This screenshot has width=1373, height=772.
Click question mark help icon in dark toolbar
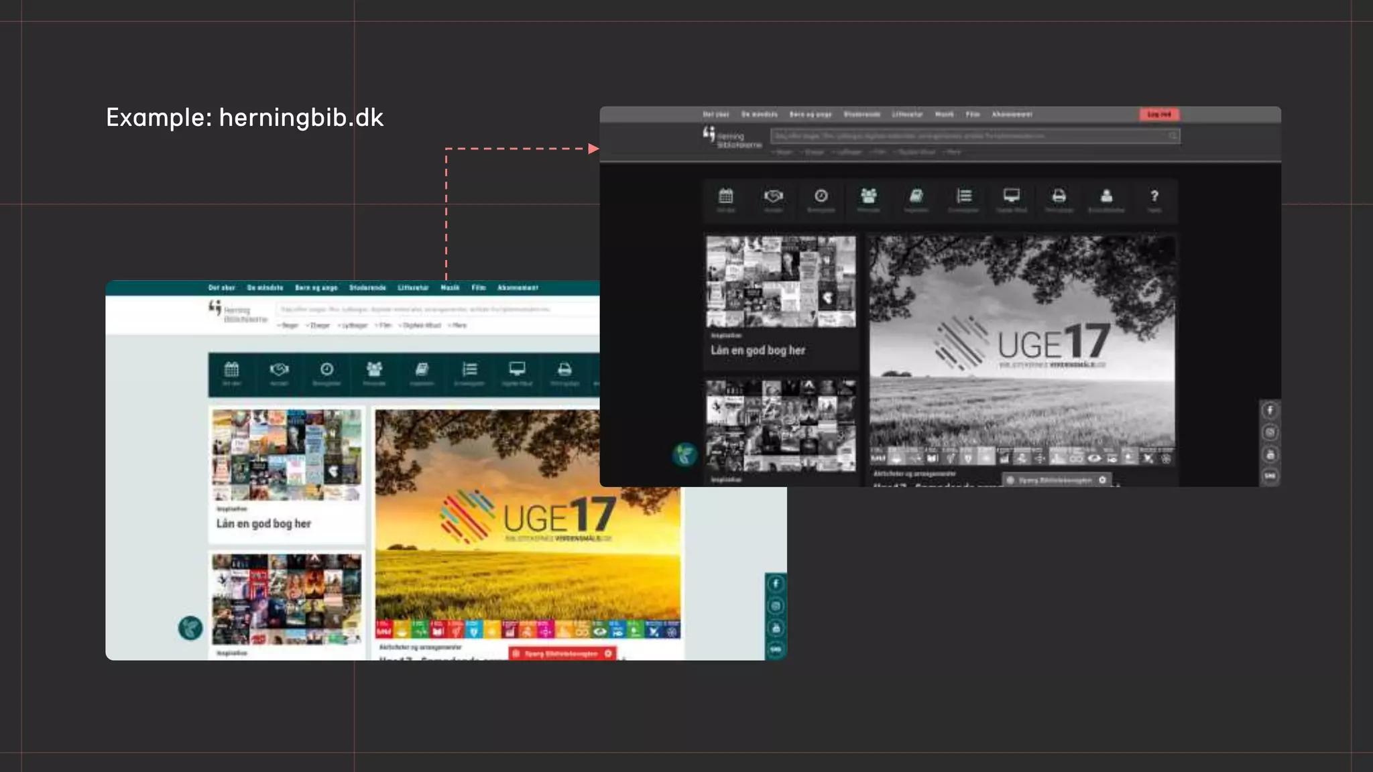click(x=1154, y=196)
